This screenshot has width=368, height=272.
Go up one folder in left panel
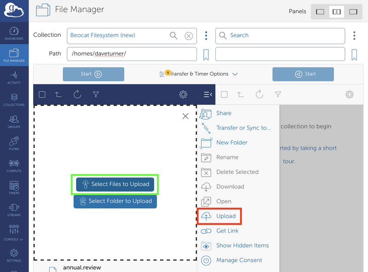click(x=58, y=94)
